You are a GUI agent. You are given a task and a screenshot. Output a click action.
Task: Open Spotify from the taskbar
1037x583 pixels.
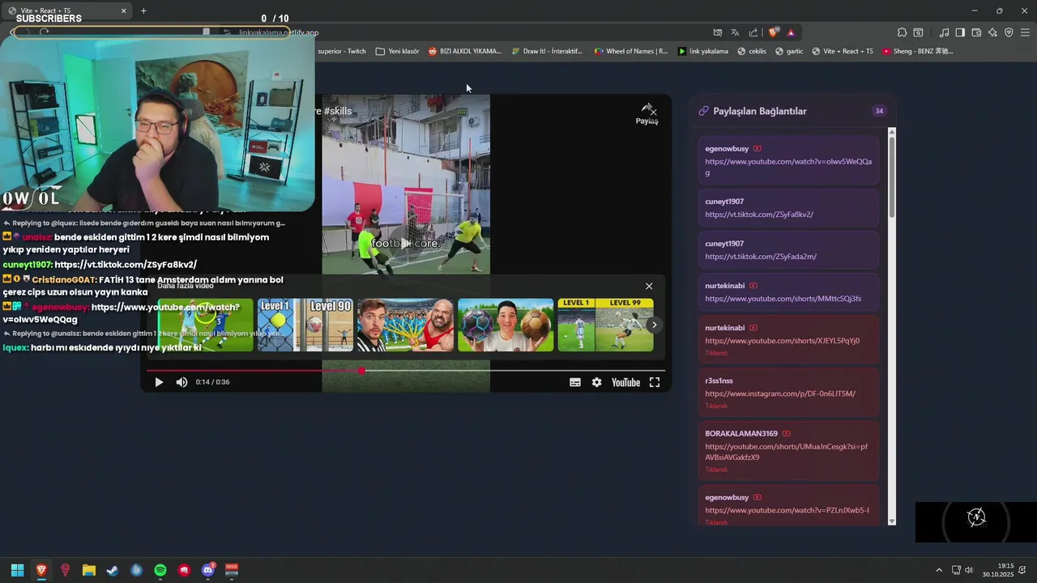(x=160, y=570)
